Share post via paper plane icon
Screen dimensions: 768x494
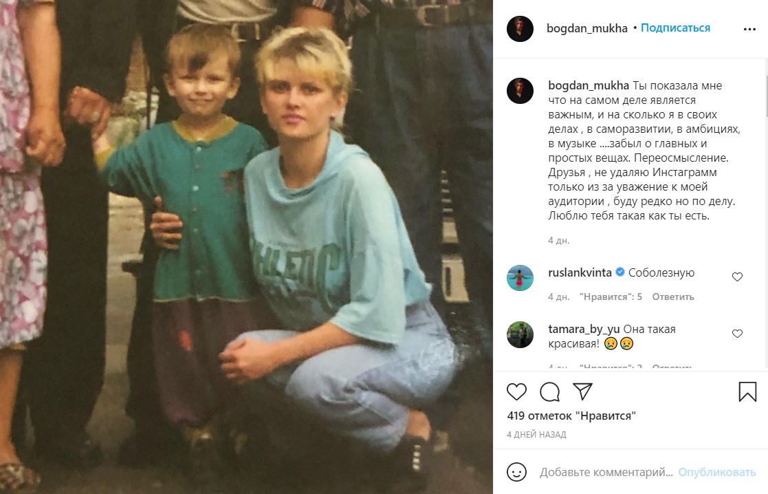583,391
